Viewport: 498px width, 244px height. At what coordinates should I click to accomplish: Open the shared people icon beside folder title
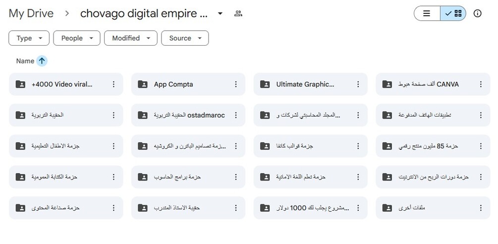point(238,13)
